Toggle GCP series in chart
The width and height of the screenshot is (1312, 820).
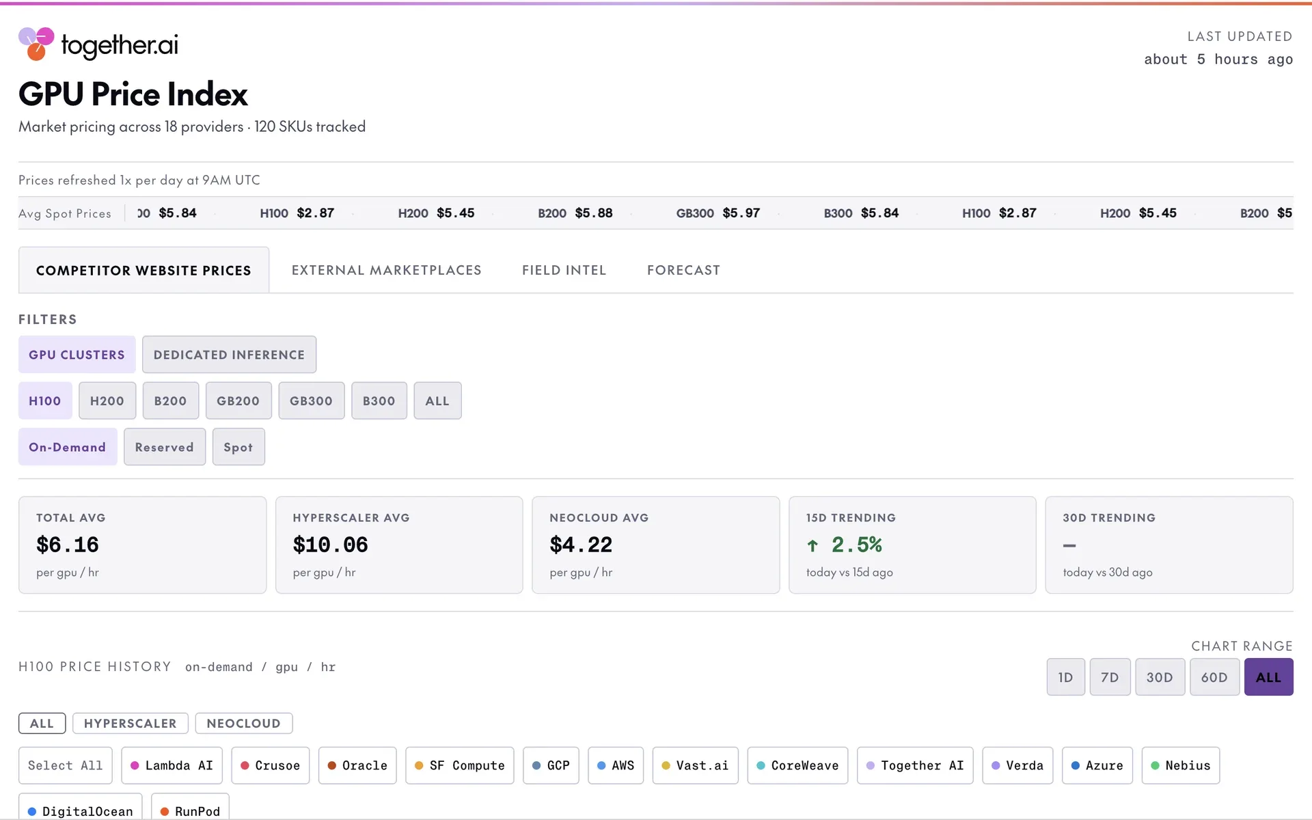tap(551, 765)
